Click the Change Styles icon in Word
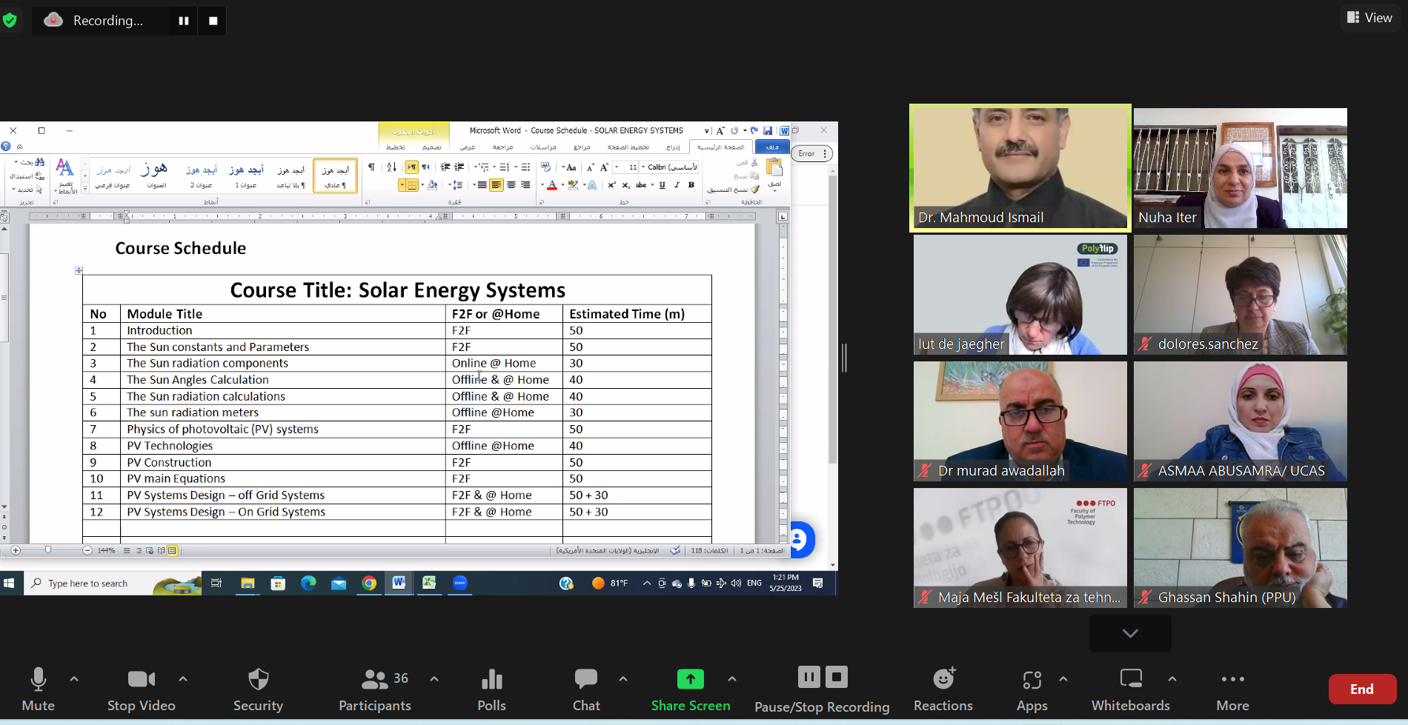 (65, 168)
